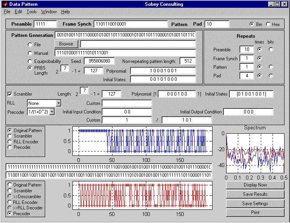The width and height of the screenshot is (290, 223).
Task: Select Precoder for lower plot
Action: pos(10,213)
